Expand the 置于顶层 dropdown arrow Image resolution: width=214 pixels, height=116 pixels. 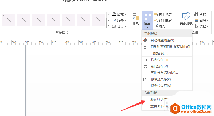point(175,14)
